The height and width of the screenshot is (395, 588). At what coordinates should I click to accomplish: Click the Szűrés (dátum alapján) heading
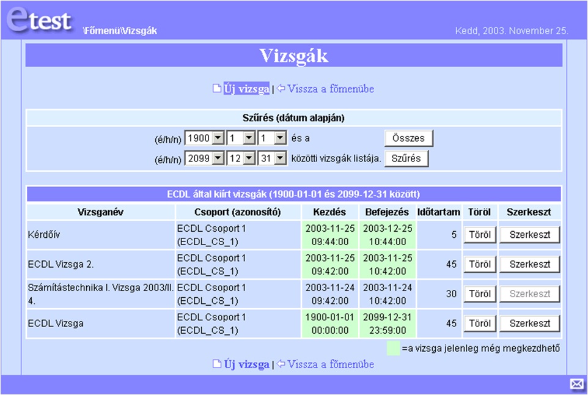293,118
